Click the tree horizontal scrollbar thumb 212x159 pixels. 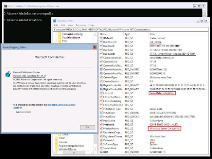pos(74,153)
